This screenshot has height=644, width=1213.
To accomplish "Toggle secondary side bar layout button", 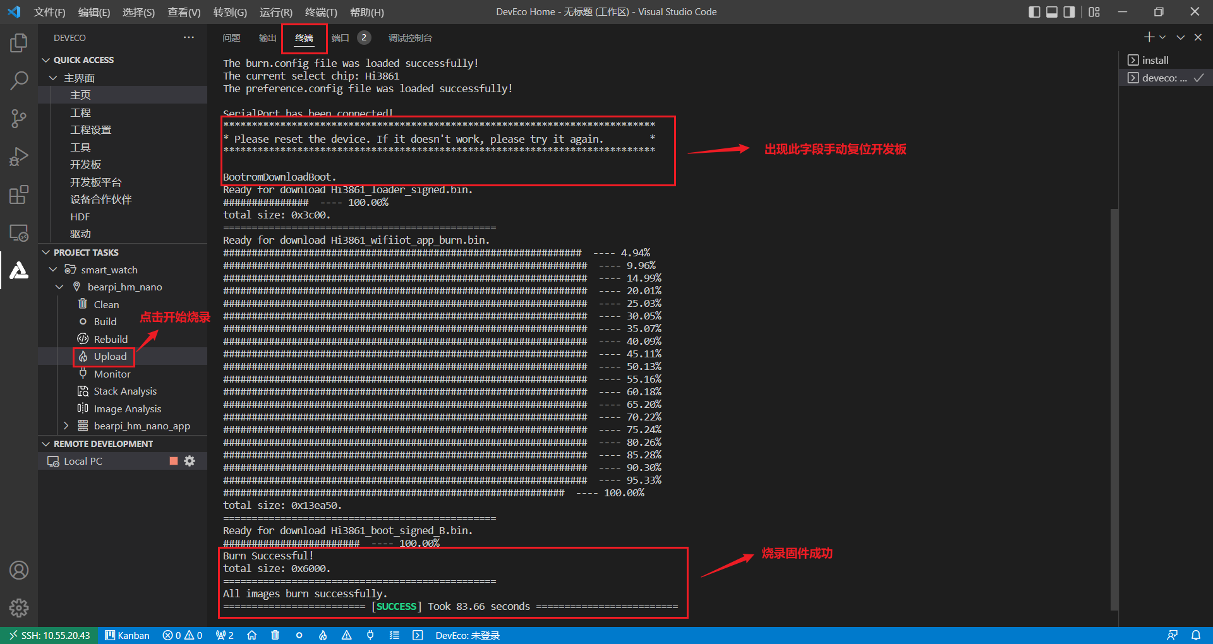I will 1069,12.
